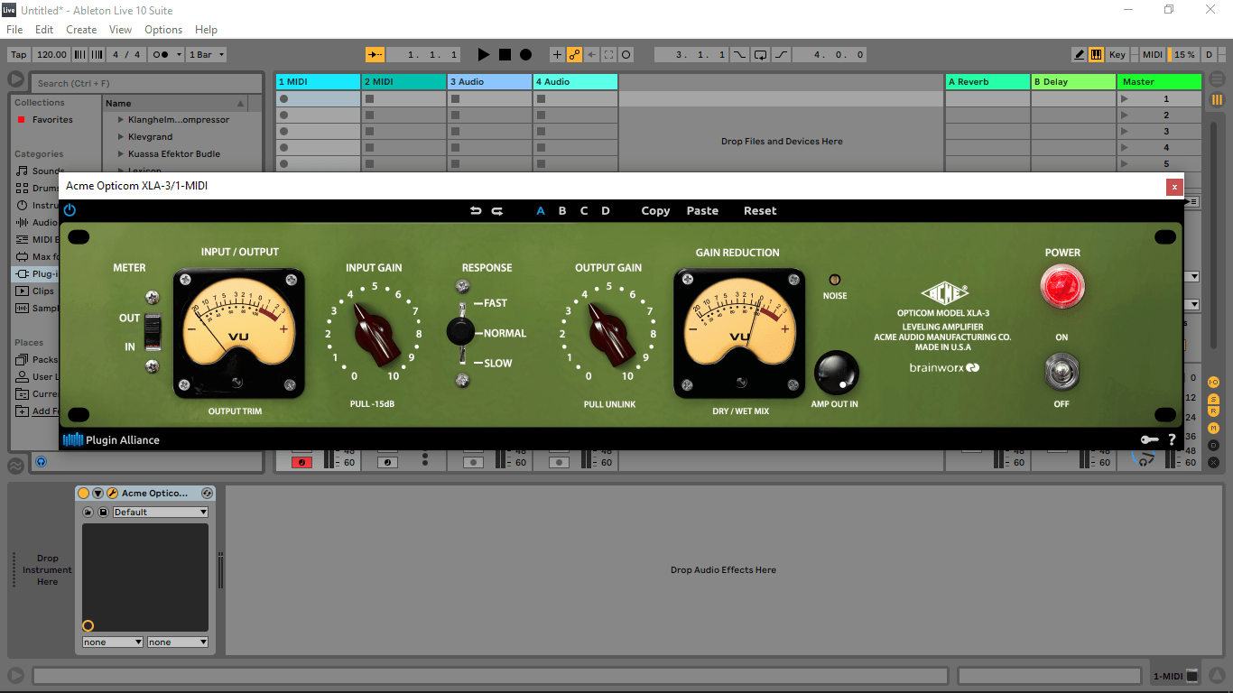The height and width of the screenshot is (693, 1233).
Task: Disarm the red arm button on track 1
Action: [x=301, y=463]
